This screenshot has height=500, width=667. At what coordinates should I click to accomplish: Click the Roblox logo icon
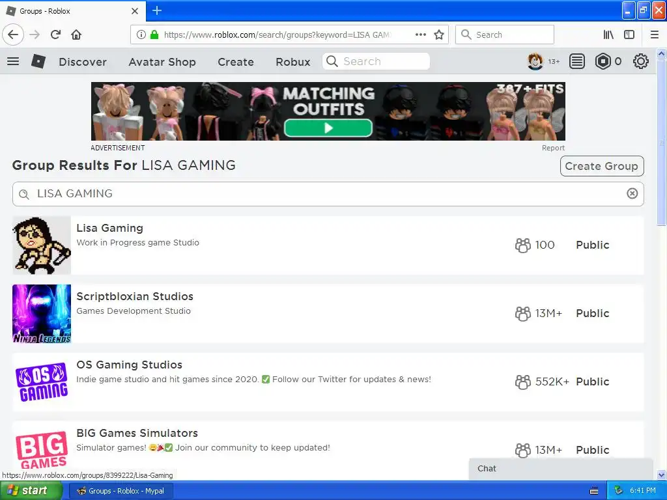tap(38, 62)
